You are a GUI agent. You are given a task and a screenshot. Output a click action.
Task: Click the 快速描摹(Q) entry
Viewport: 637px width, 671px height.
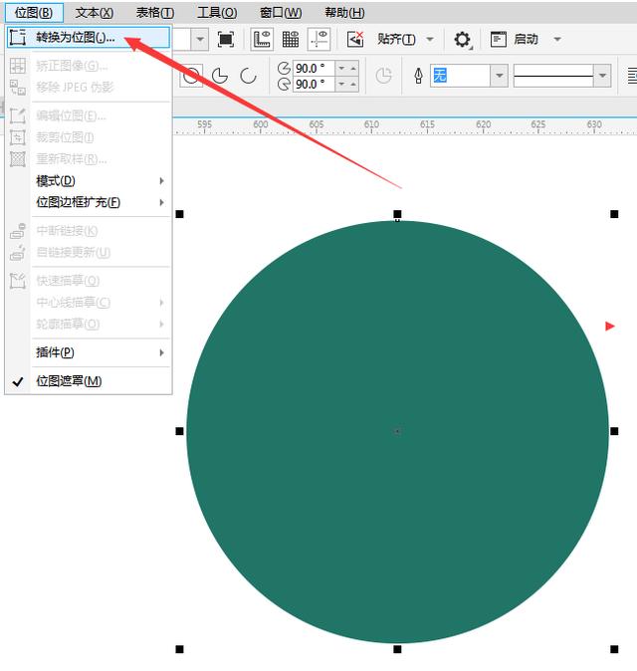point(89,281)
